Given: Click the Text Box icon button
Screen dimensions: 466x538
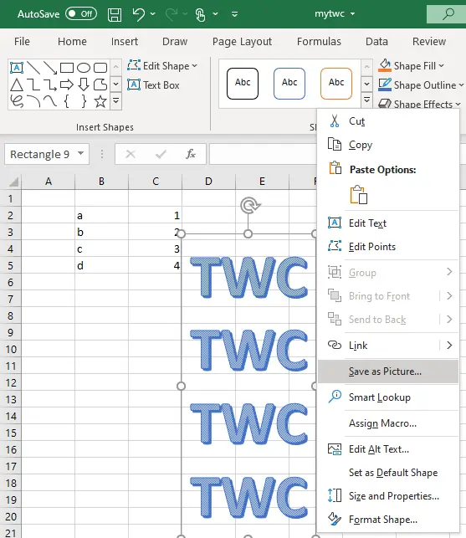Looking at the screenshot, I should tap(153, 85).
